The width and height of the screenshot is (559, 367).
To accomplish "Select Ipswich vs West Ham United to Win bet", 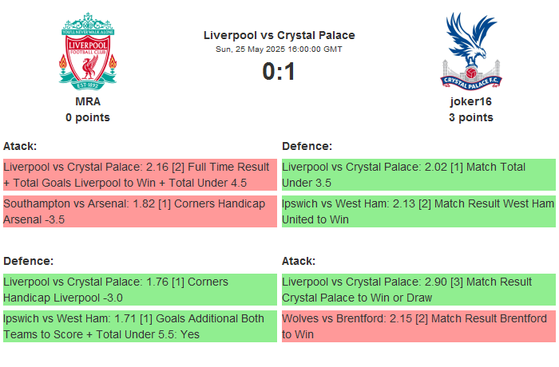I will [x=418, y=211].
